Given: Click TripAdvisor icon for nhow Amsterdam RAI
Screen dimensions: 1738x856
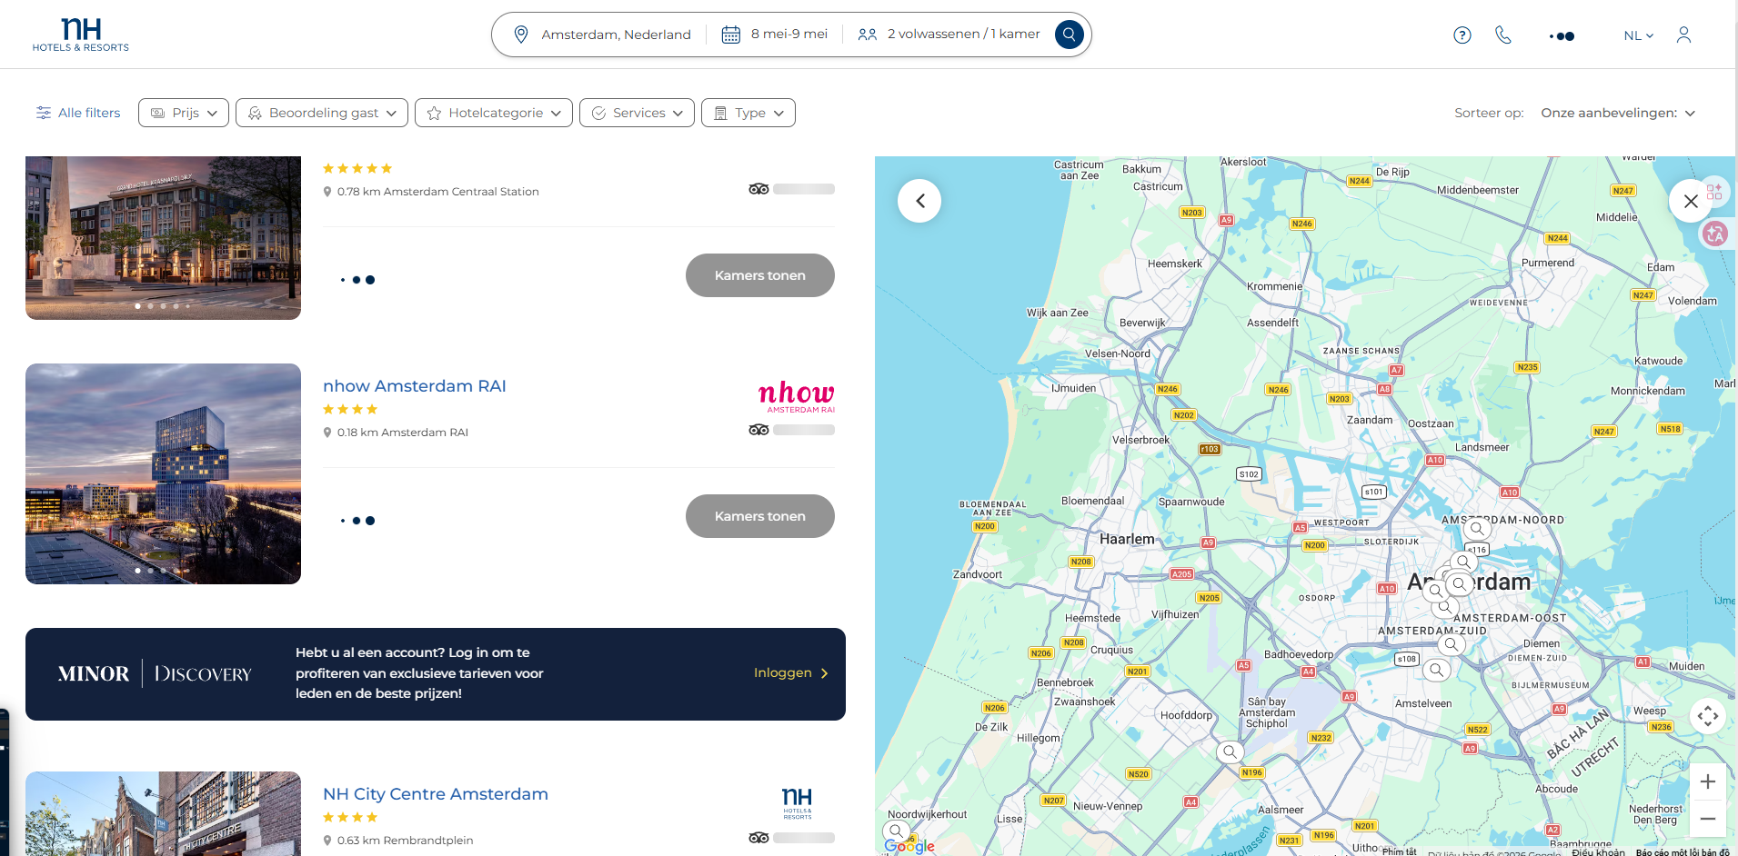Looking at the screenshot, I should point(758,430).
